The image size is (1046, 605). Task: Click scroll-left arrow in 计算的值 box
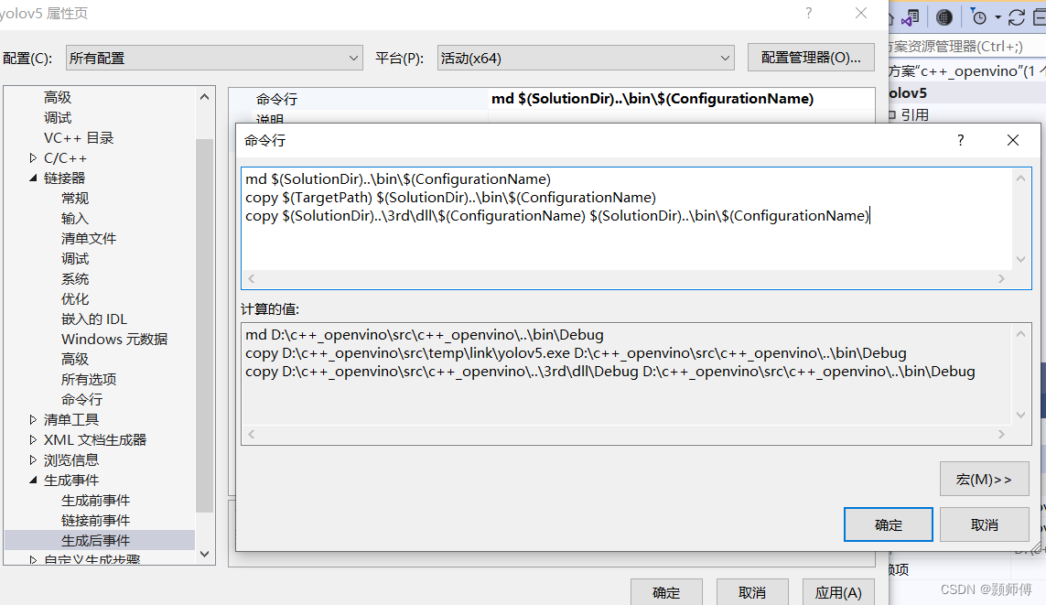tap(252, 434)
